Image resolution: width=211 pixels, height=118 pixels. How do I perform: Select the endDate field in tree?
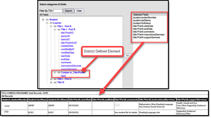(x=65, y=59)
